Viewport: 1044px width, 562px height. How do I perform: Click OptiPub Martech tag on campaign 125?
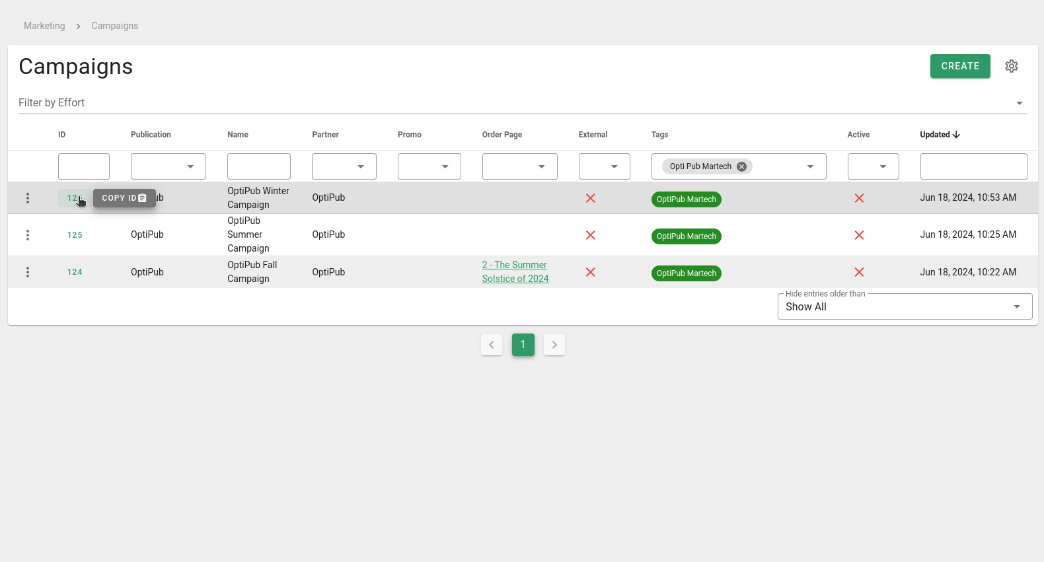687,236
